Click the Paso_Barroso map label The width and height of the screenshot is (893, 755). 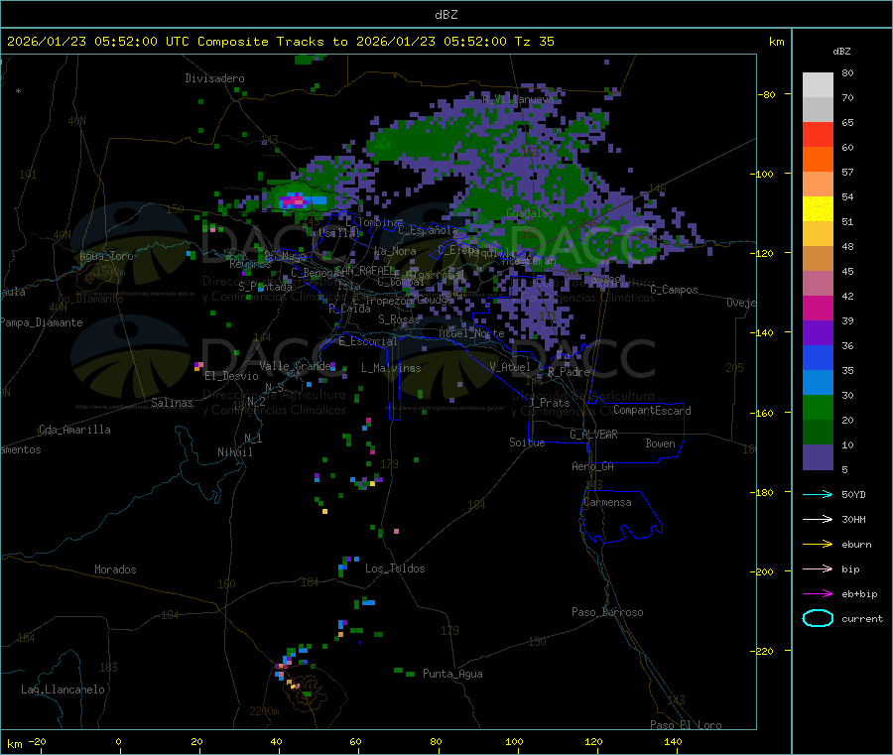pos(607,612)
